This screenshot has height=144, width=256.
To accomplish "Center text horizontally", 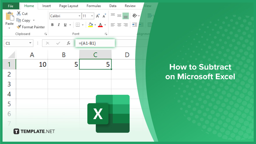I will tap(119, 25).
